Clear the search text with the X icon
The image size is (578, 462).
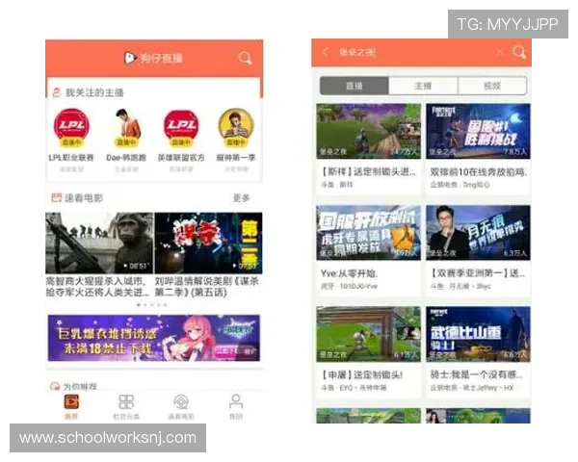pos(500,52)
